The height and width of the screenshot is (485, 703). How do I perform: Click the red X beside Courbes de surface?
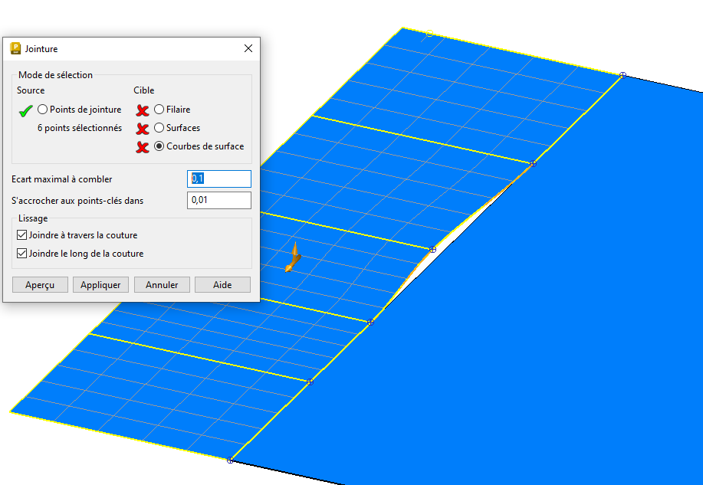[142, 147]
